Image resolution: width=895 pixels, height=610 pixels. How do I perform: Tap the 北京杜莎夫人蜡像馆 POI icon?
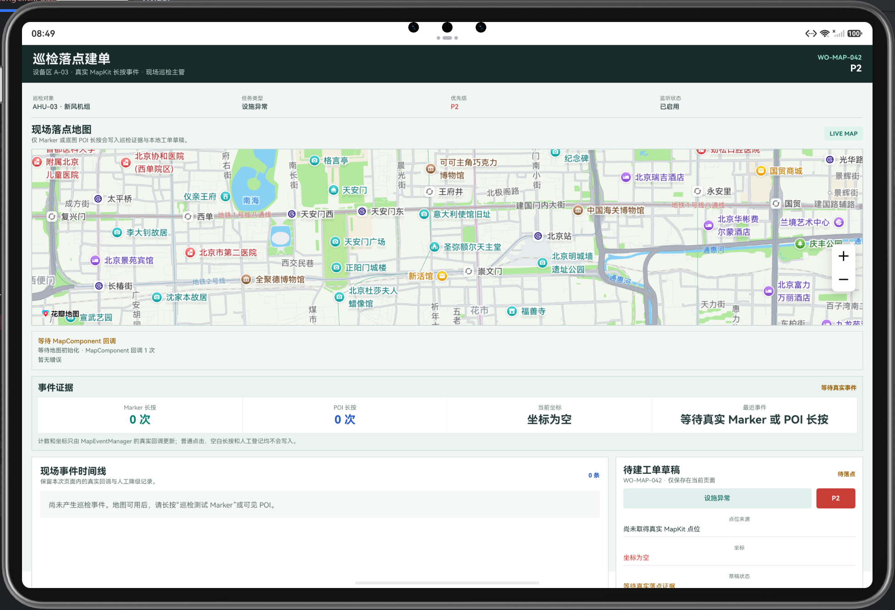pyautogui.click(x=339, y=297)
